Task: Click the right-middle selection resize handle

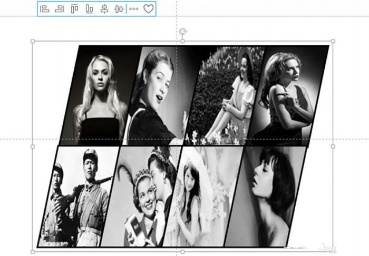Action: pos(333,146)
